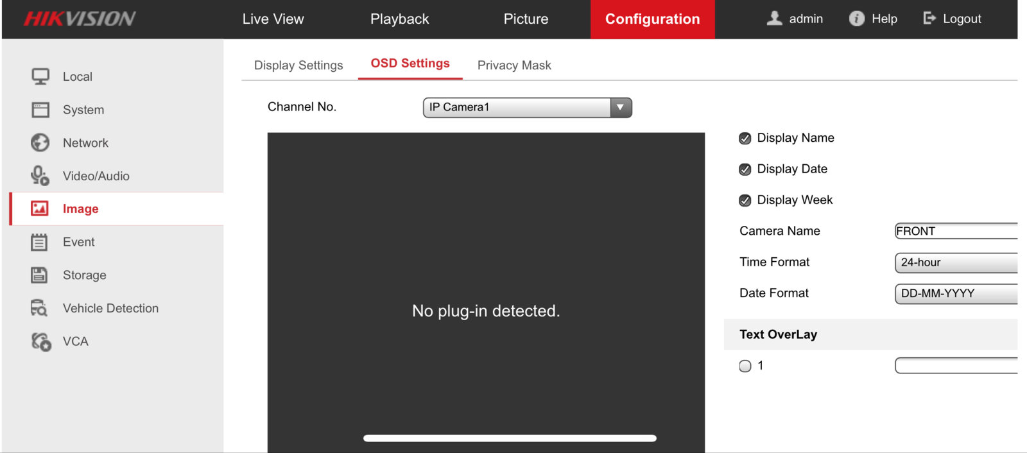Open the Date Format DD-MM-YYYY dropdown
Screen dimensions: 1027x453
(x=956, y=293)
